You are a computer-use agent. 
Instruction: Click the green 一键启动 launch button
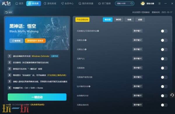point(37,97)
